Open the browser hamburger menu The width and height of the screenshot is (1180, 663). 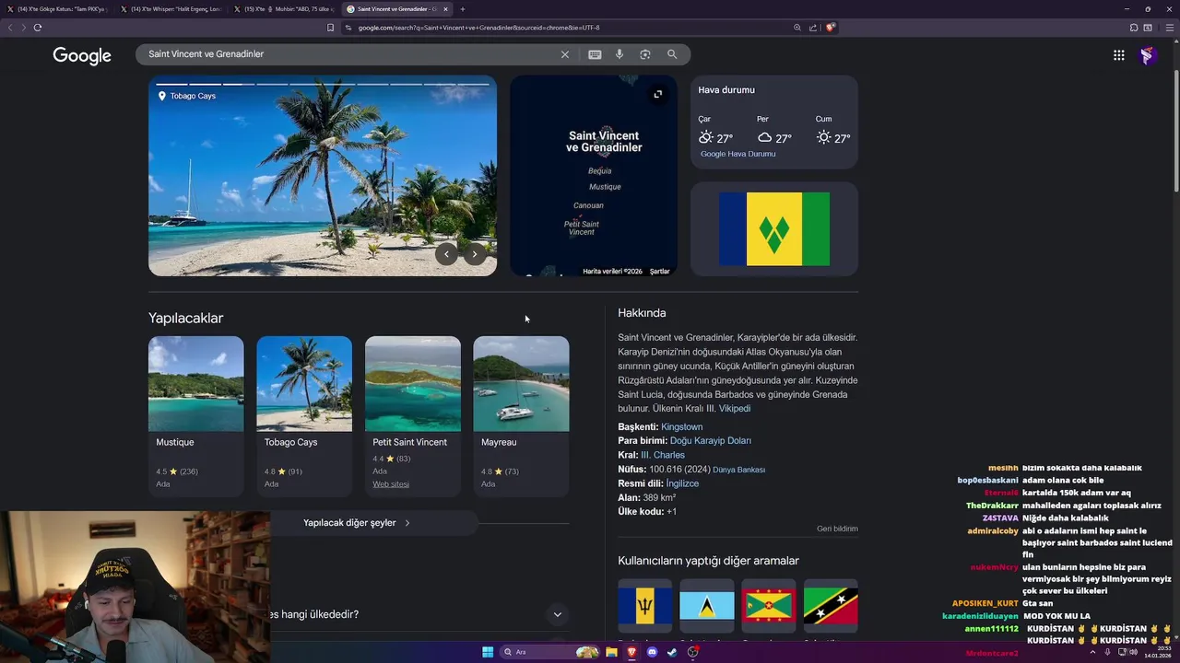(1170, 28)
